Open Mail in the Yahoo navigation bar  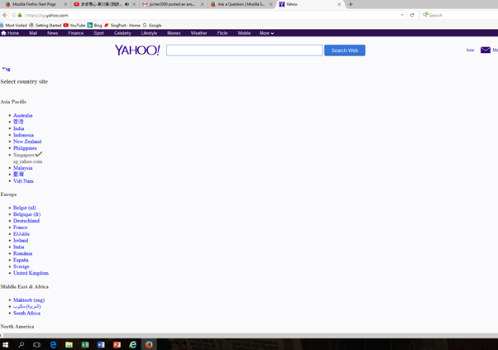coord(33,33)
